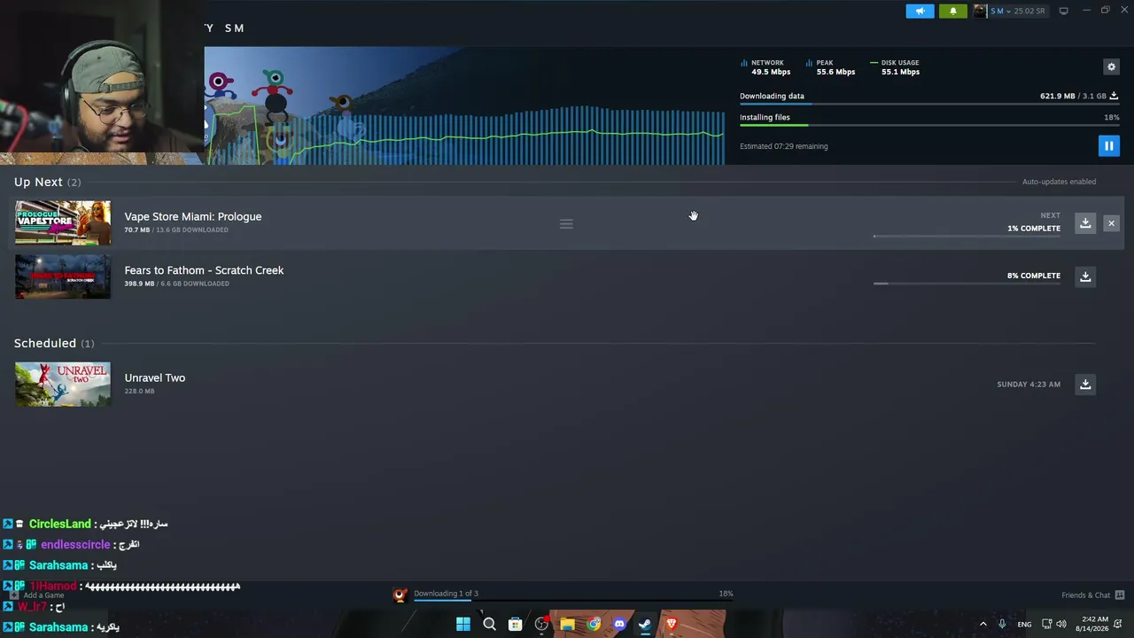Show hidden system tray icons

(x=983, y=625)
